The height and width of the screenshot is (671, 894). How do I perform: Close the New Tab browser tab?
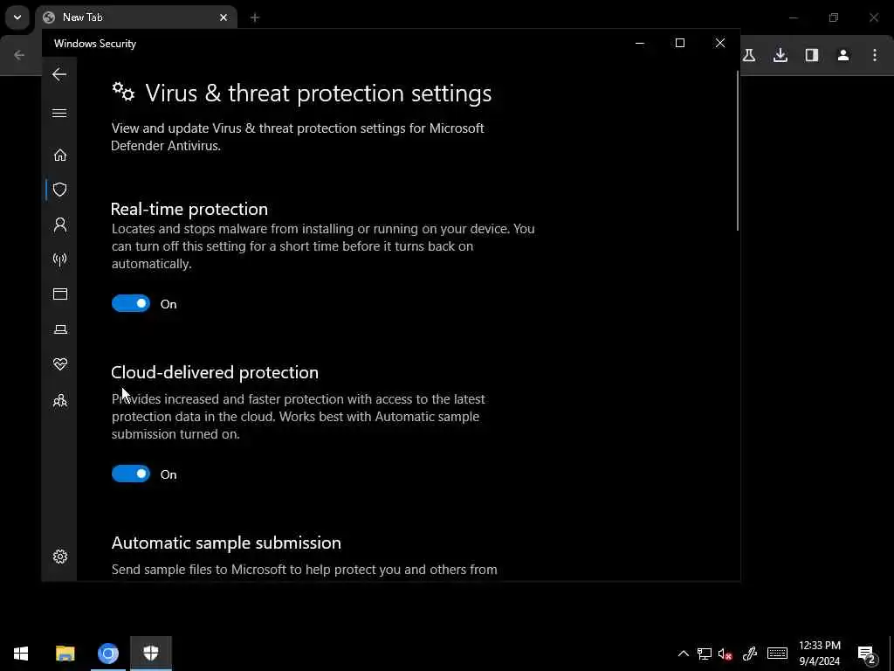pyautogui.click(x=223, y=17)
